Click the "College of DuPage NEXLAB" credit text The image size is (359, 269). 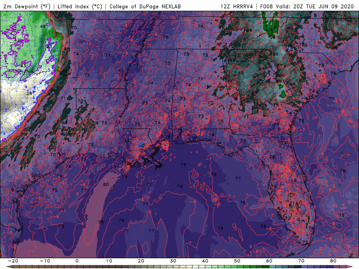click(145, 7)
